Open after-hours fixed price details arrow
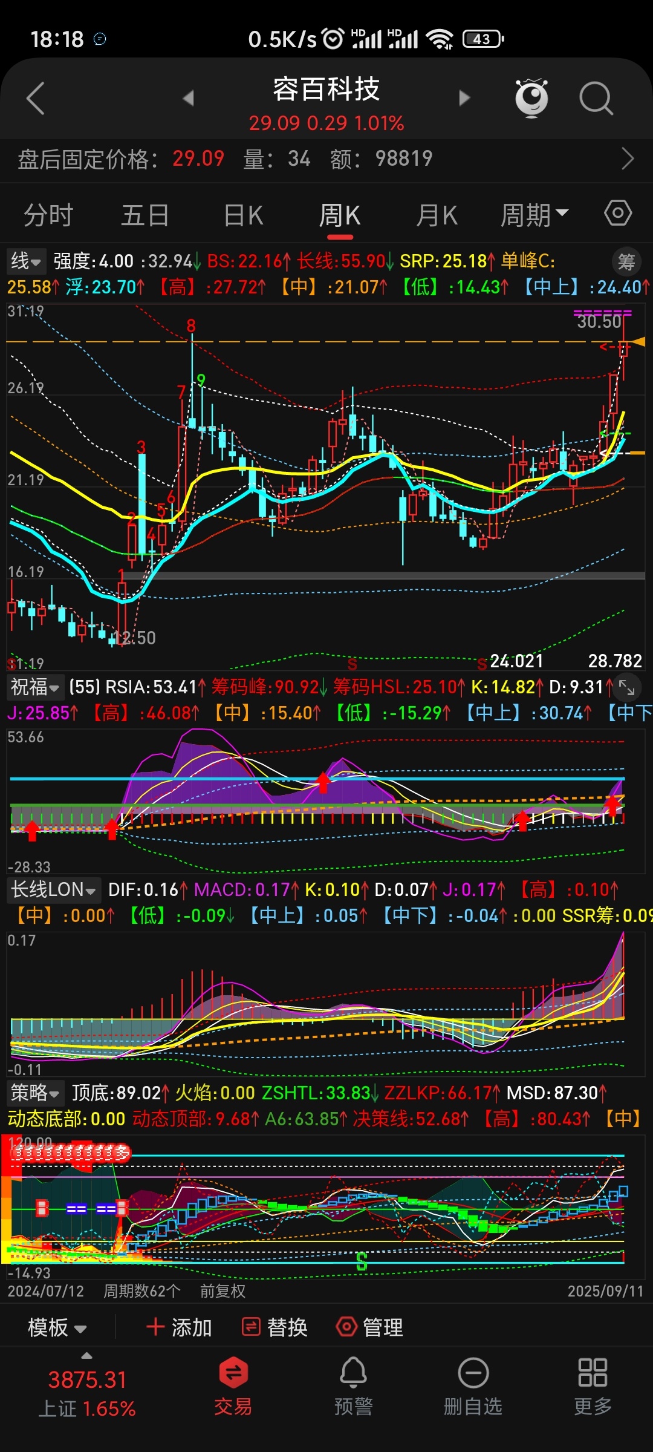653x1452 pixels. 628,159
